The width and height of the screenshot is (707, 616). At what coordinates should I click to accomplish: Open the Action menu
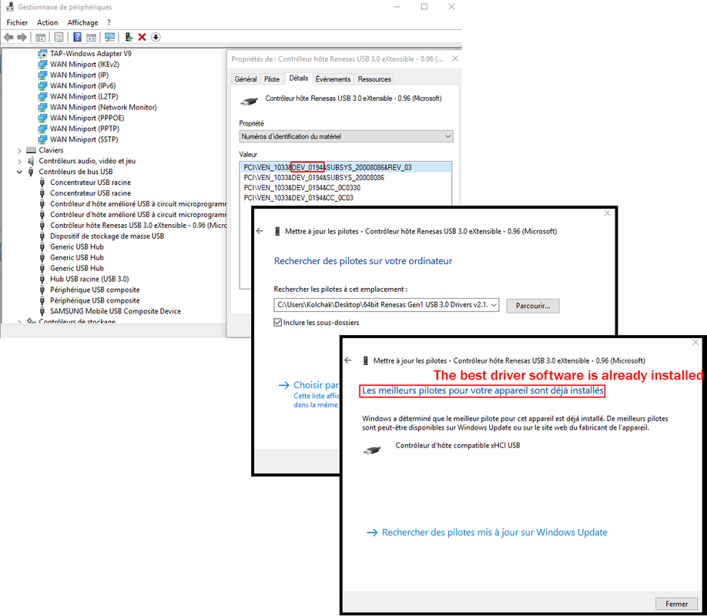(x=47, y=22)
